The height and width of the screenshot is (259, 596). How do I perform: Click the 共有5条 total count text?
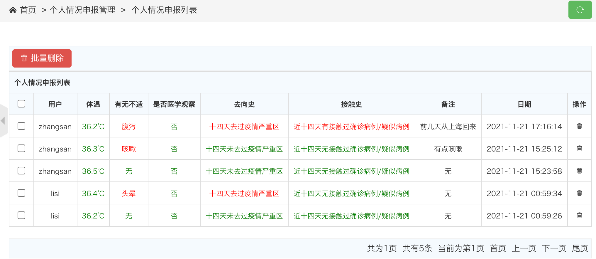tap(417, 248)
